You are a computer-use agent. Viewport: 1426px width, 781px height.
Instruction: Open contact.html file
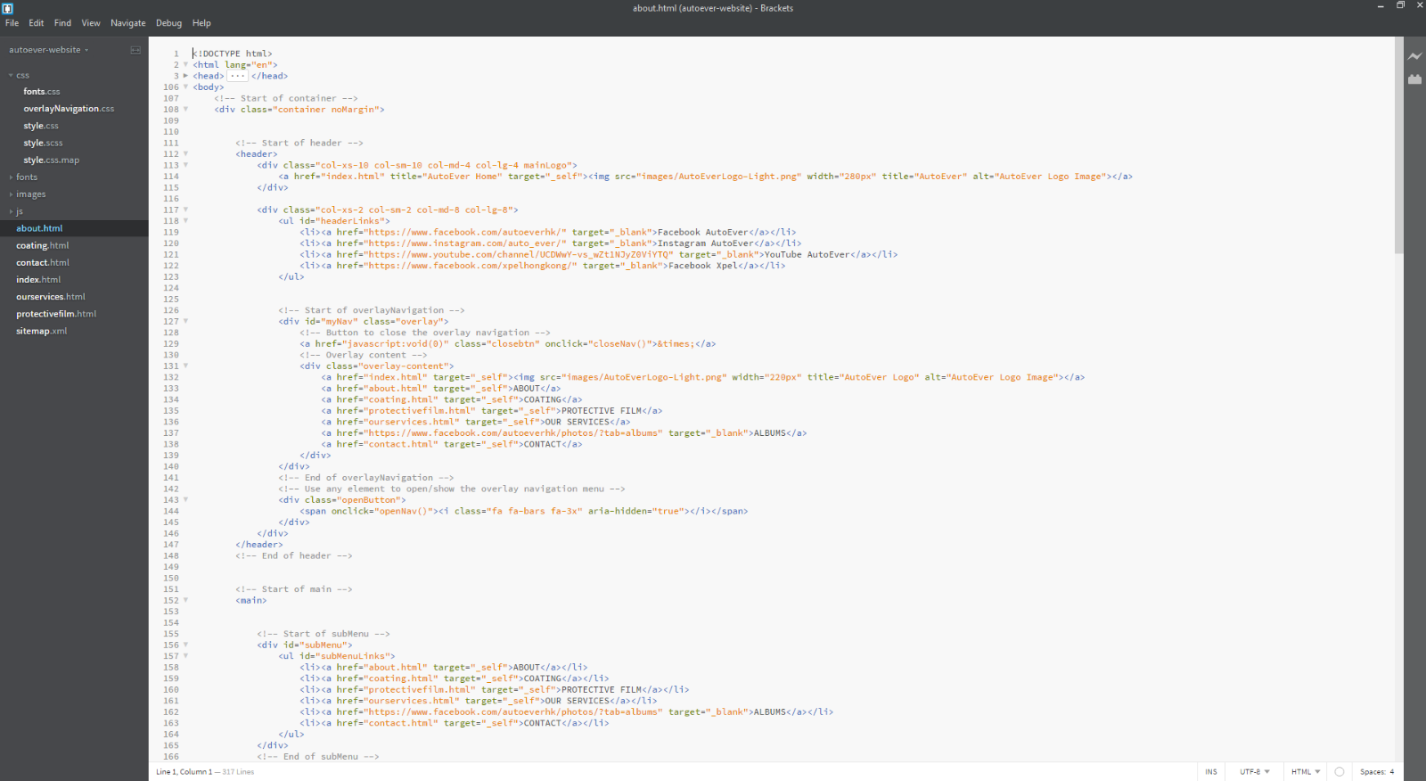pyautogui.click(x=42, y=263)
